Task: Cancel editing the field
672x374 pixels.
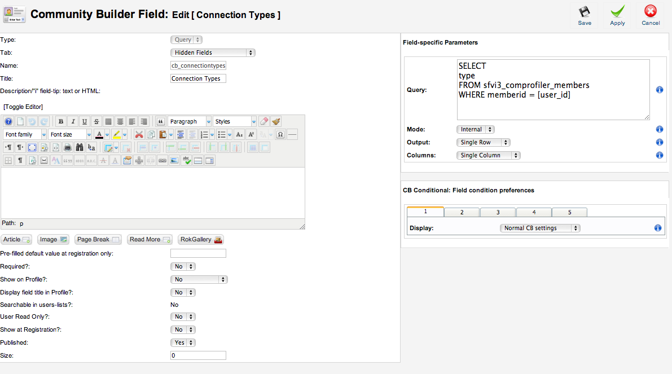Action: 651,16
